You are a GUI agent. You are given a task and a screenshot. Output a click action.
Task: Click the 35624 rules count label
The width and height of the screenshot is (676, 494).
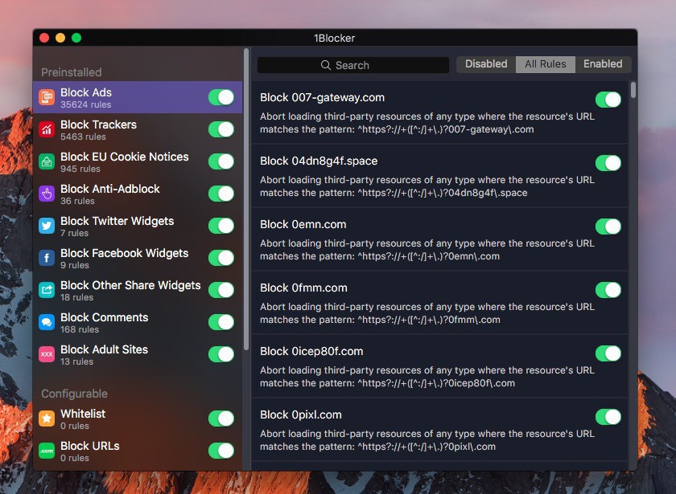(x=86, y=104)
